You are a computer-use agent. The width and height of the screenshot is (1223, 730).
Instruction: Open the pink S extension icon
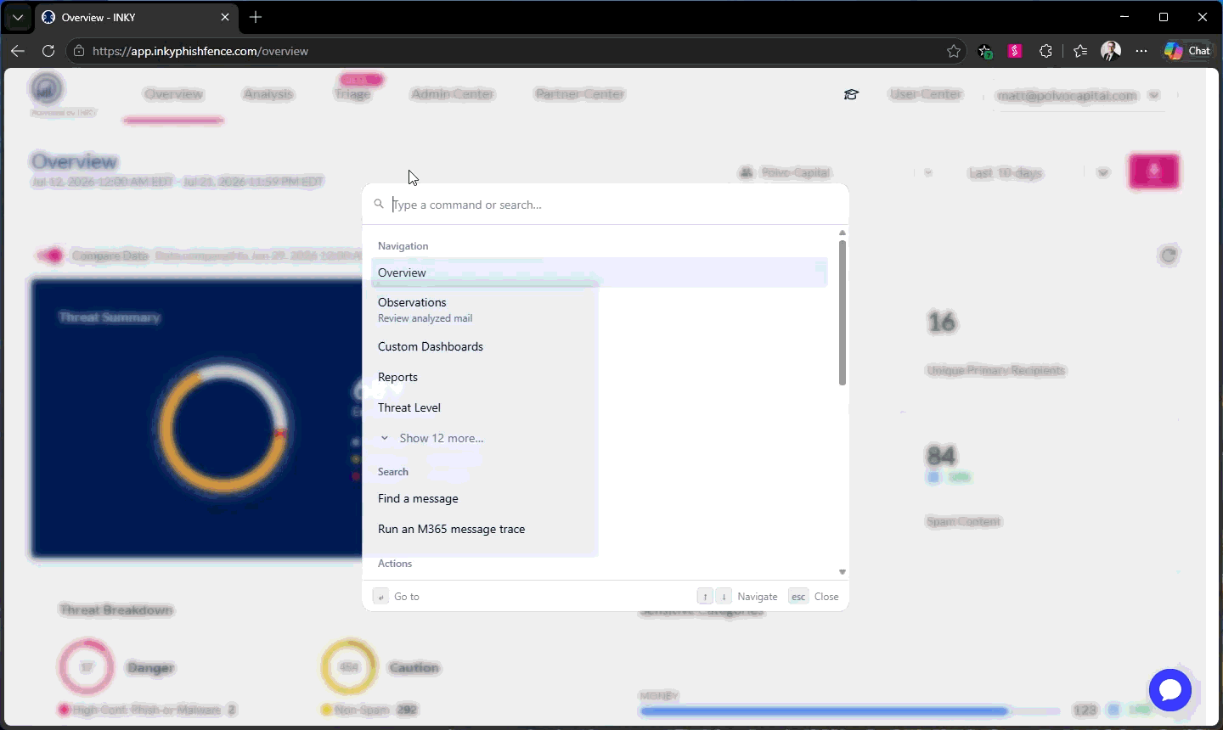point(1015,51)
